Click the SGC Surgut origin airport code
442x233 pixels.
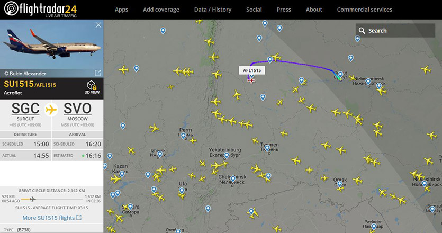(x=25, y=109)
